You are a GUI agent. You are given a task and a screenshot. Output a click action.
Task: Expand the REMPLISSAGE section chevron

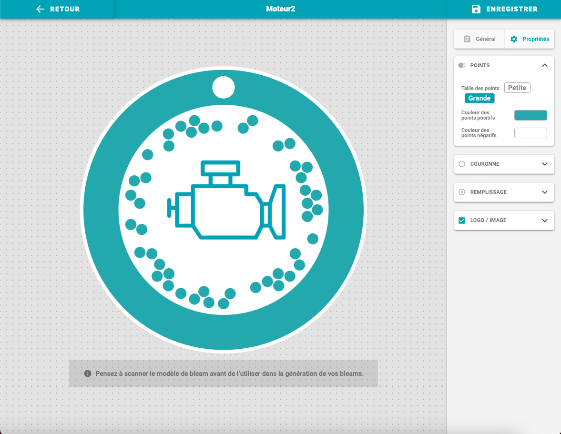[544, 192]
